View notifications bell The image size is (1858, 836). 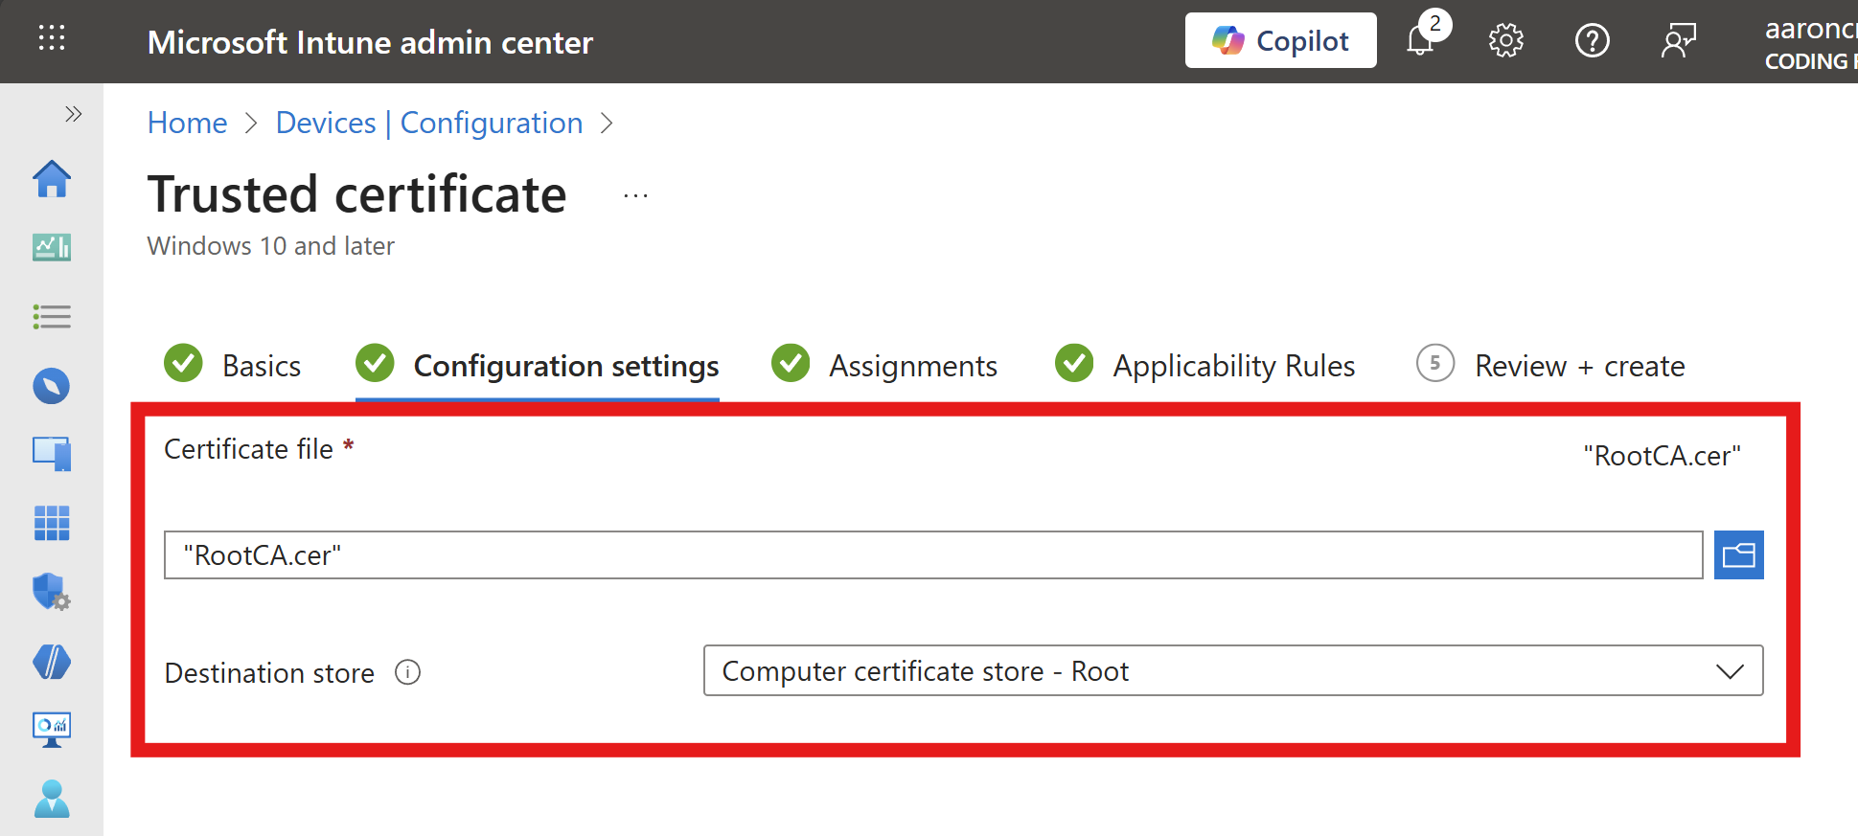[x=1421, y=40]
